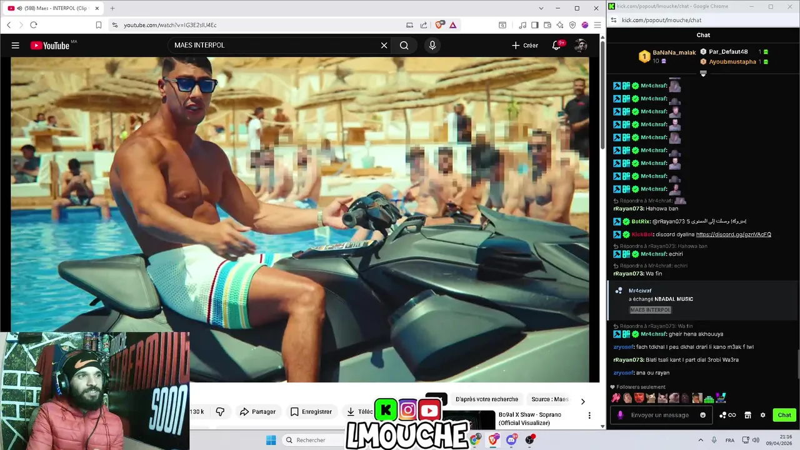Expand more filter chips with right arrow
Viewport: 800px width, 450px height.
(x=582, y=401)
